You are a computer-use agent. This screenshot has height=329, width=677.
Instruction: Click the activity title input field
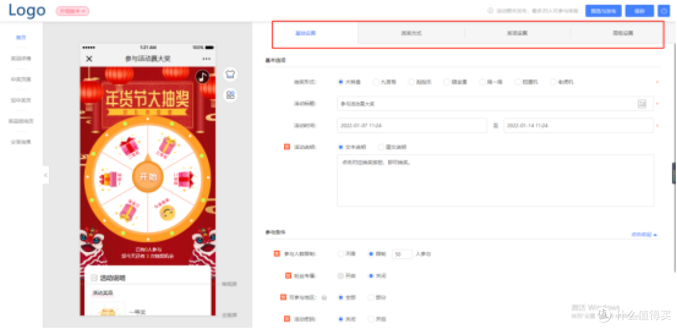(495, 103)
